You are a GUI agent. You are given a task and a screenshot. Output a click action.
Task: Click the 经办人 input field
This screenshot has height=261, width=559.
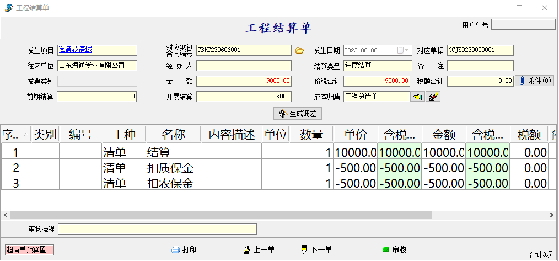243,66
